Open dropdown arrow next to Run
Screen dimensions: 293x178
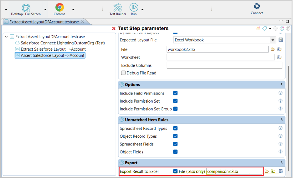(142, 10)
